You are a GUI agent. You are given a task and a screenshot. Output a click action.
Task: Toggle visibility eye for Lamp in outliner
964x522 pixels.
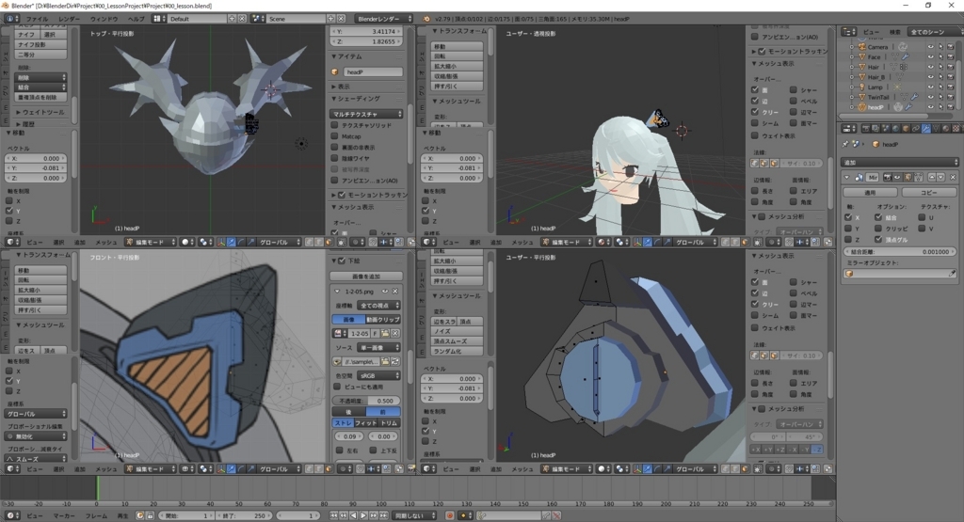pyautogui.click(x=930, y=87)
